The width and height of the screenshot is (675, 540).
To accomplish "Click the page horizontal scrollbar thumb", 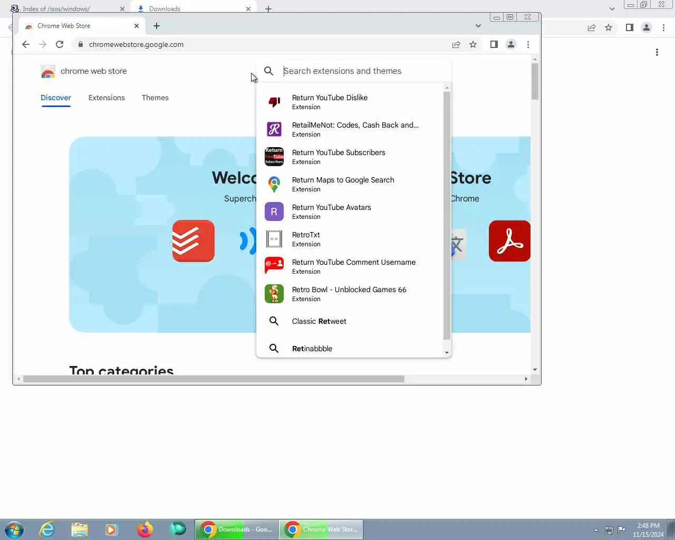I will [214, 379].
